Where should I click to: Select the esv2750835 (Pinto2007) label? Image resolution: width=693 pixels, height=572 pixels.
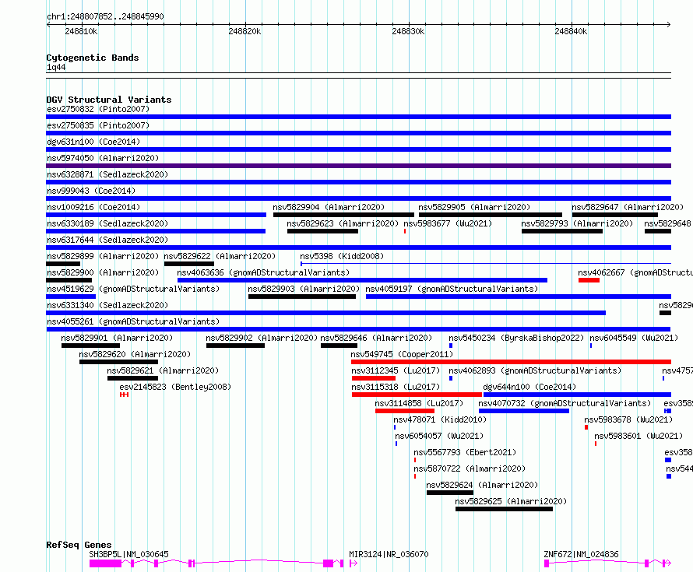coord(98,125)
